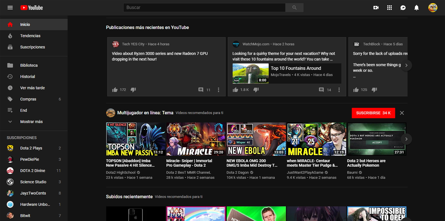Click the Buscar search field
Screen dimensions: 445x221
(x=204, y=7)
